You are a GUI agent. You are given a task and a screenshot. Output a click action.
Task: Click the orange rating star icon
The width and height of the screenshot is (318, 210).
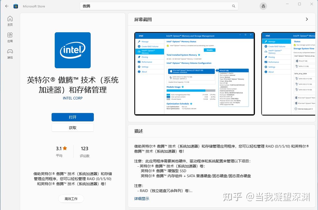64,148
